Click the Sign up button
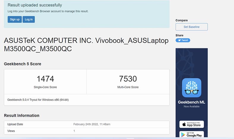 [15, 19]
